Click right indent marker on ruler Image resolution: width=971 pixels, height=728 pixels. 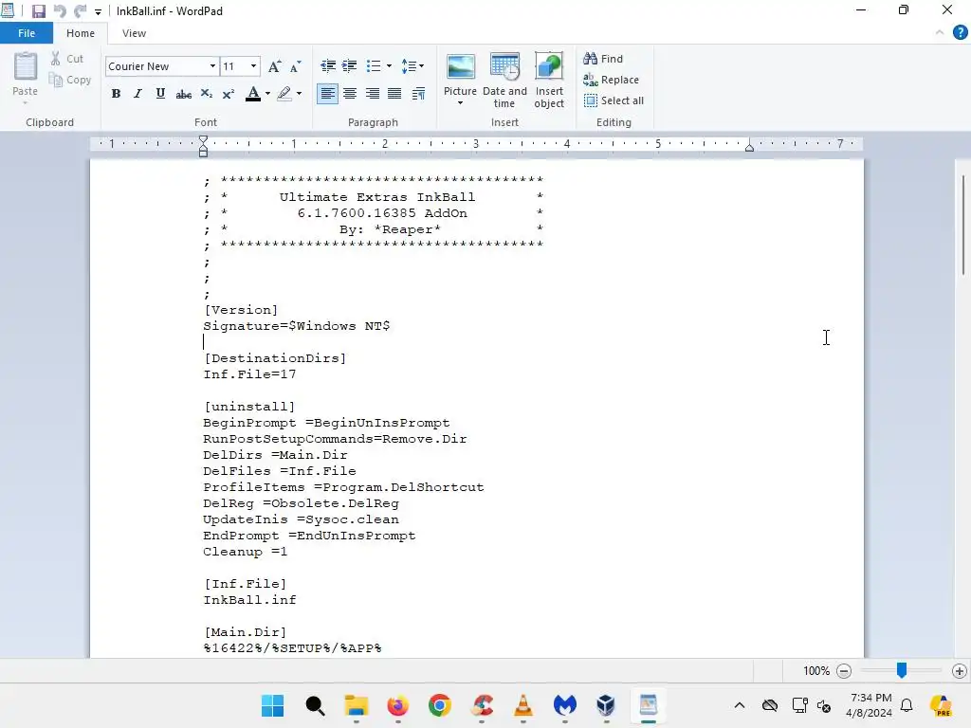click(749, 147)
